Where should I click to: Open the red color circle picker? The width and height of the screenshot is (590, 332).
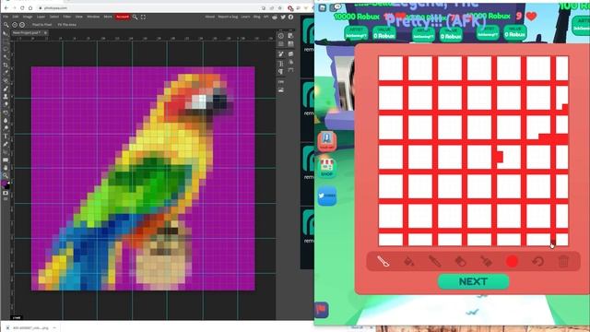pos(512,261)
